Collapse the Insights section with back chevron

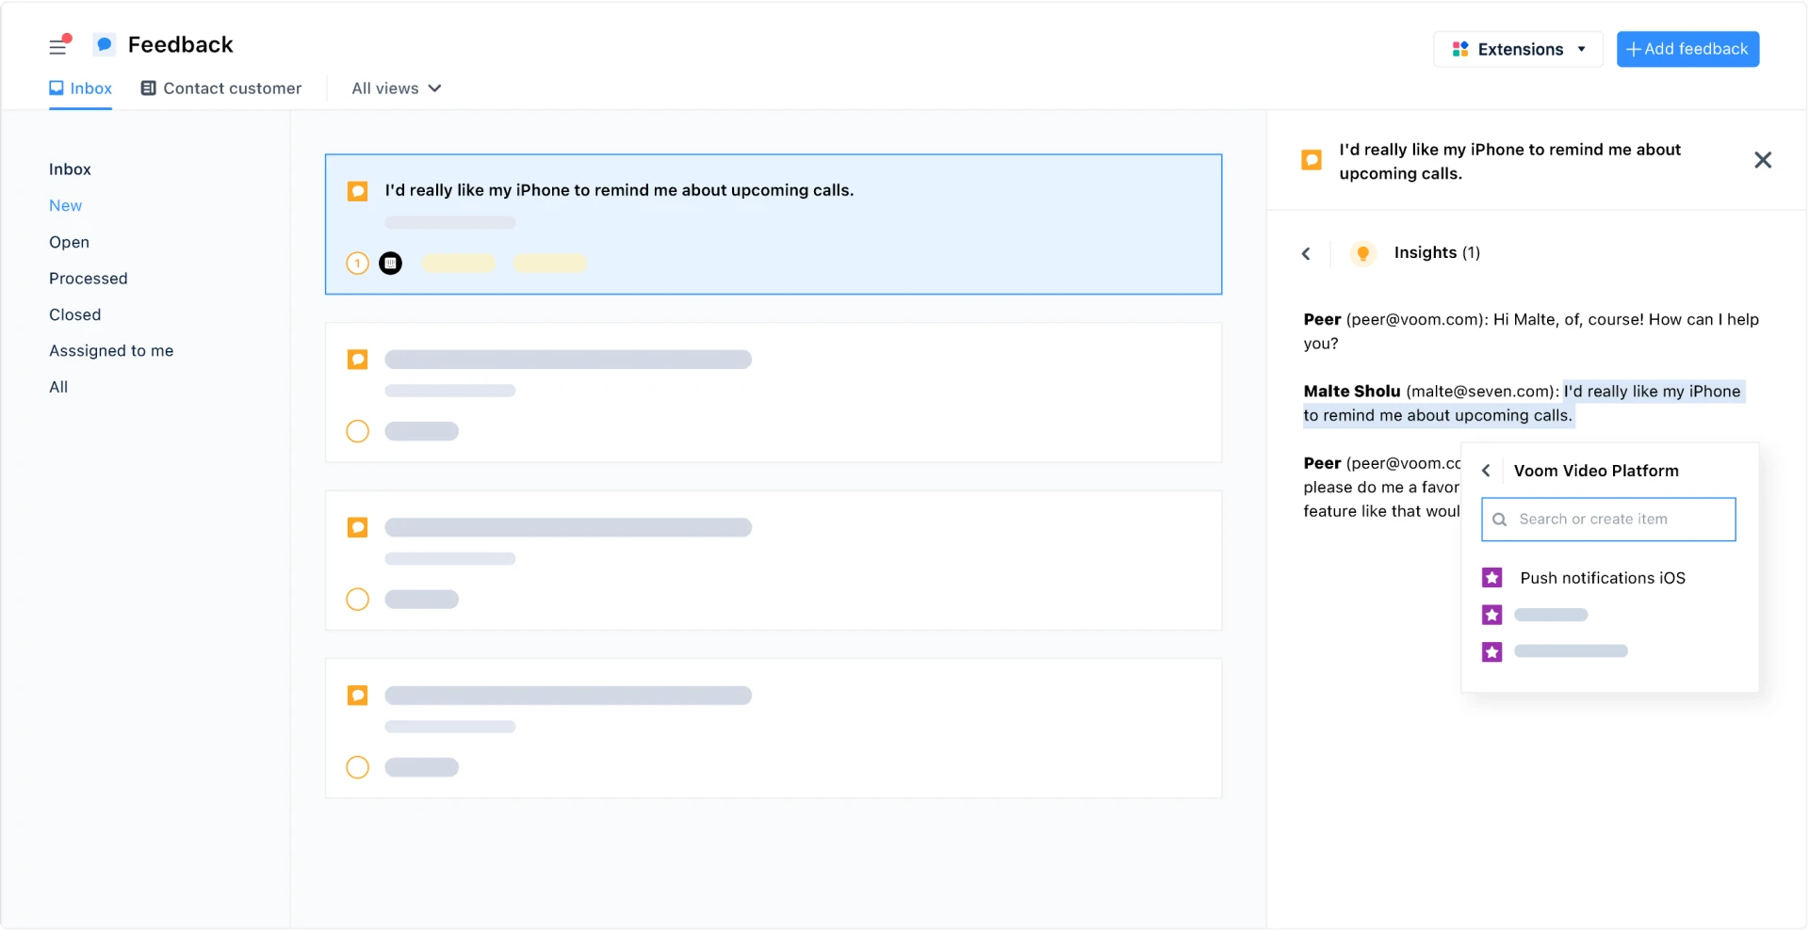1306,252
